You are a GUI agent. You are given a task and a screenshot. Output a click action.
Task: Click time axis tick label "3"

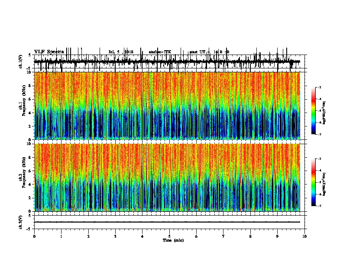point(115,236)
